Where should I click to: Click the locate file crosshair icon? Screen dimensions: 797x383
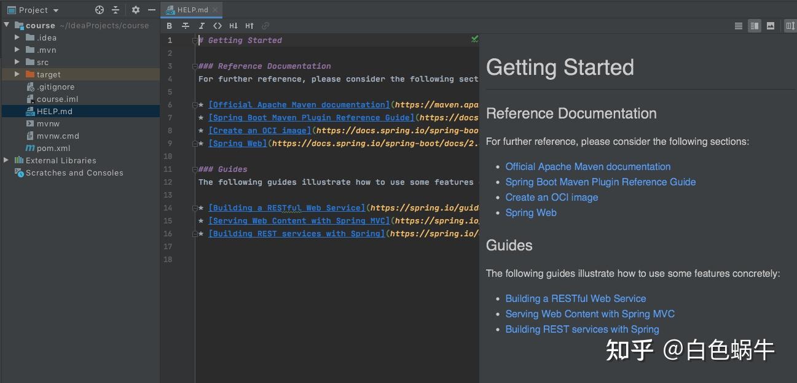click(x=100, y=10)
